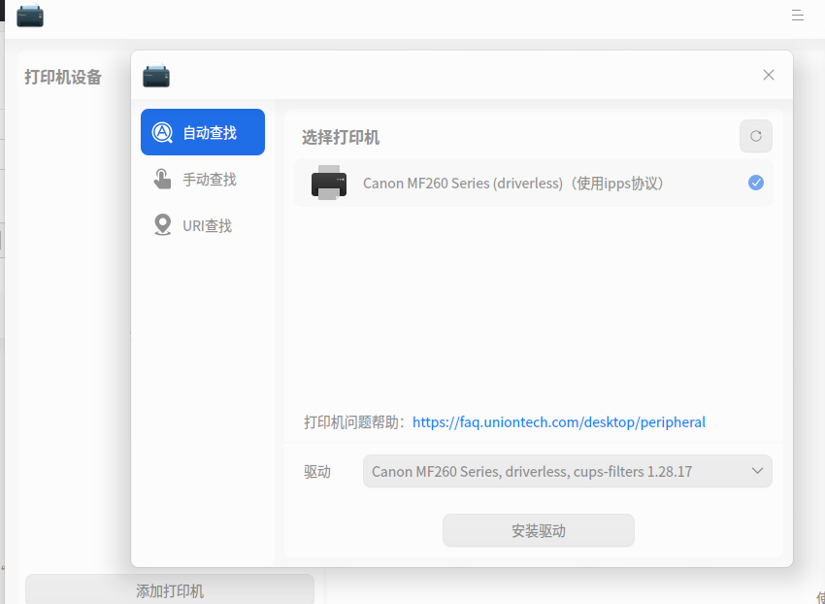
Task: Click the 打印机问题帮助 label
Action: click(x=354, y=422)
